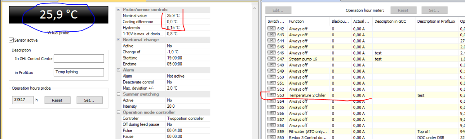This screenshot has width=465, height=139.
Task: Click Description in ProfiLux column header
Action: [x=436, y=21]
